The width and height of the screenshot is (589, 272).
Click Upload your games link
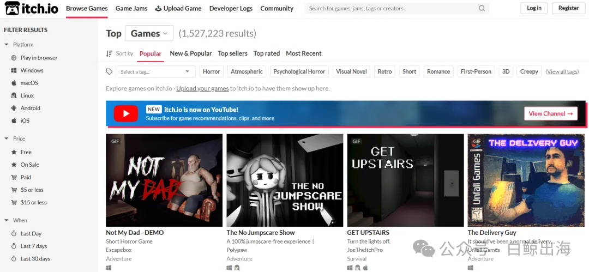tap(202, 89)
